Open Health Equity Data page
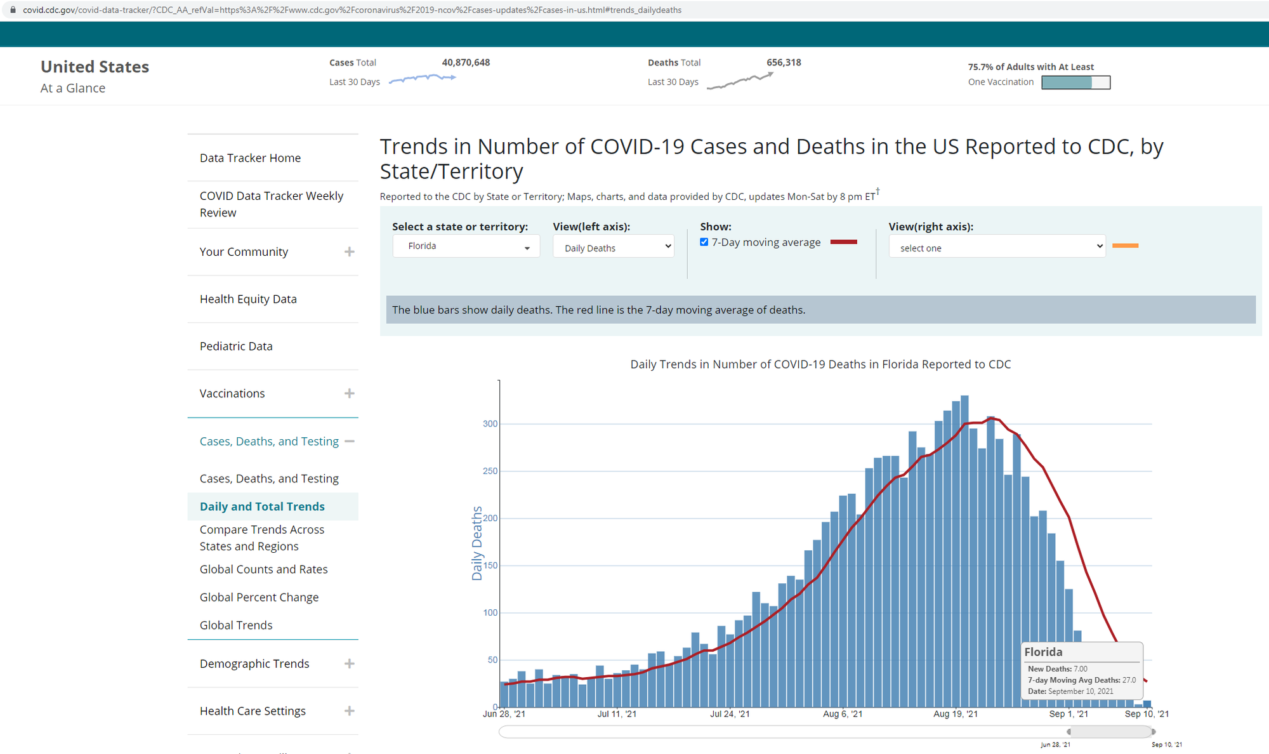 pyautogui.click(x=248, y=299)
